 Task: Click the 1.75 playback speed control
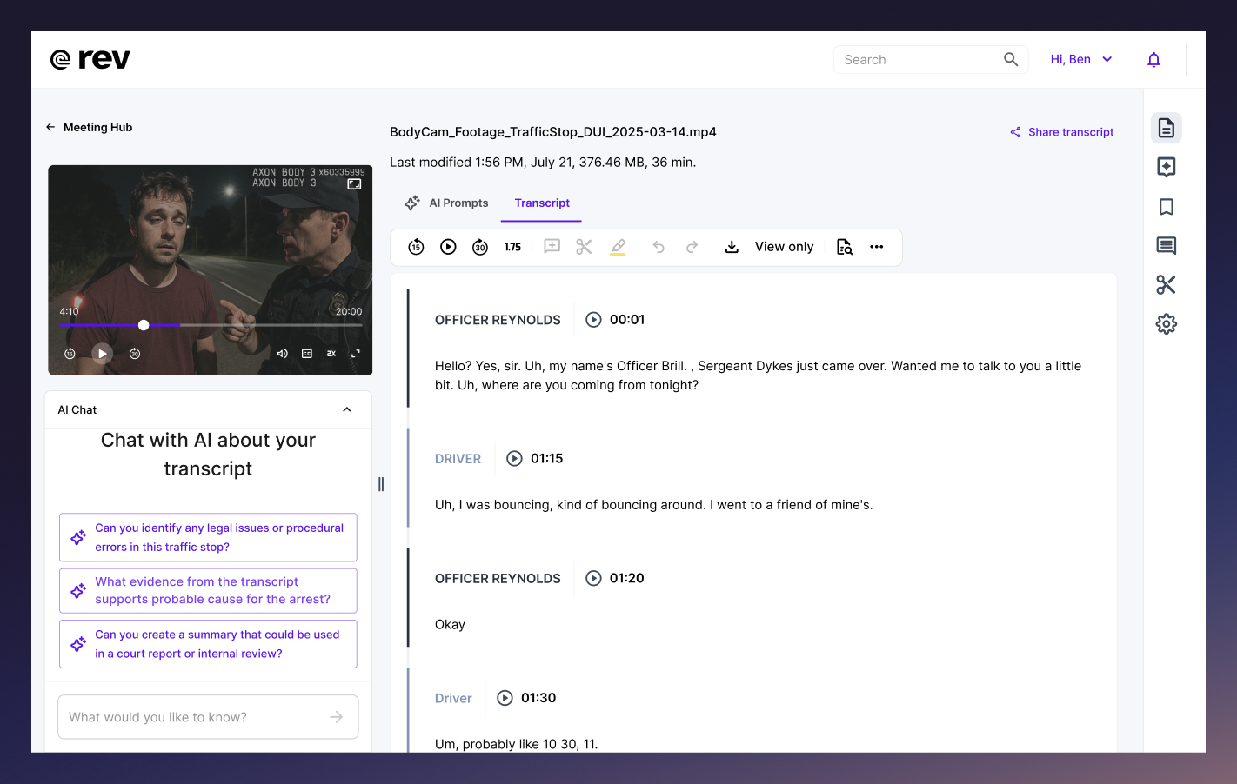point(513,247)
